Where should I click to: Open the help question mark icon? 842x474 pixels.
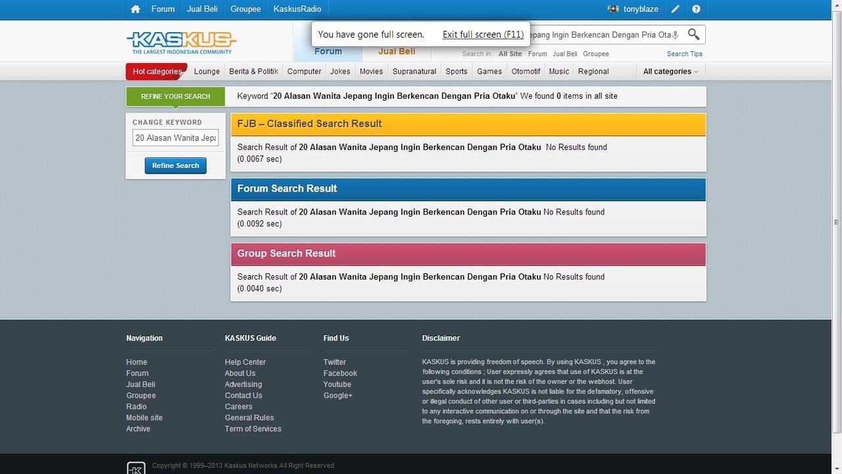696,9
